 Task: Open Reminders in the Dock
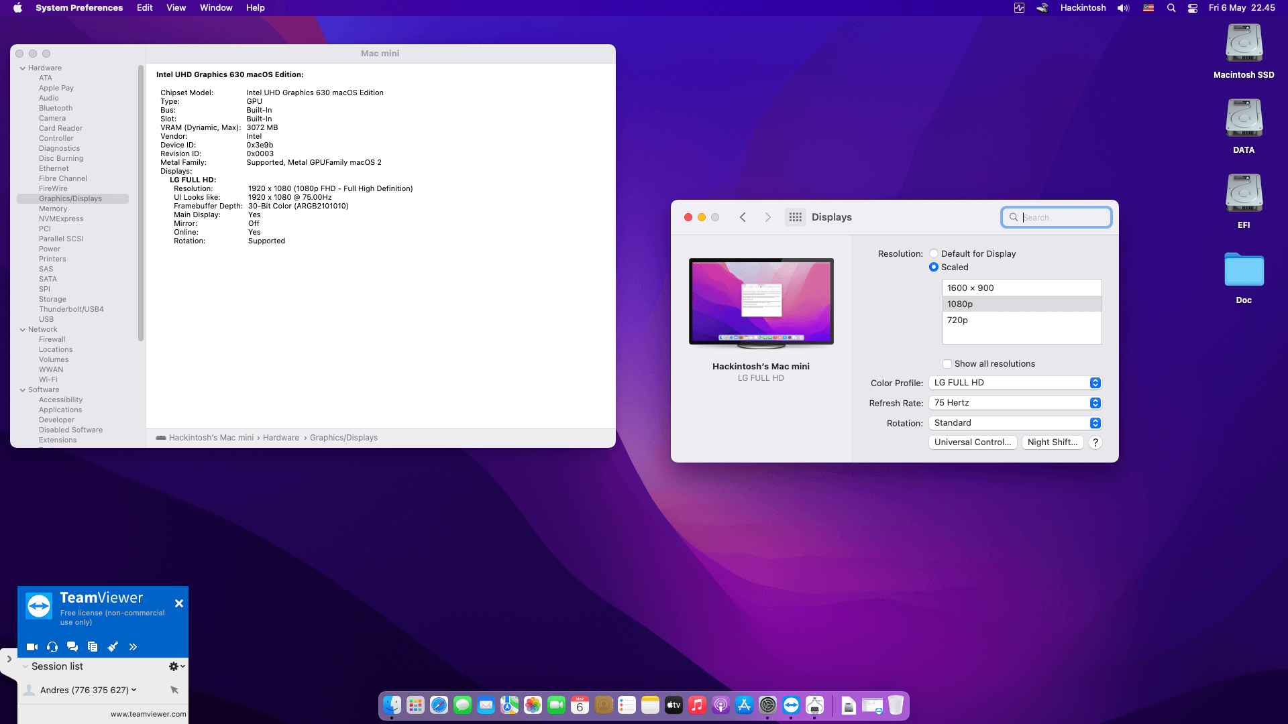point(627,705)
